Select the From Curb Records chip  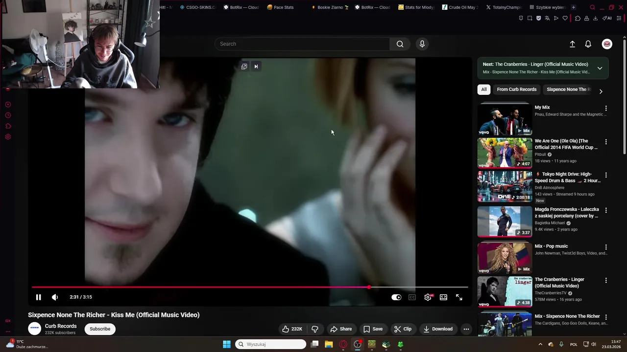(x=517, y=89)
